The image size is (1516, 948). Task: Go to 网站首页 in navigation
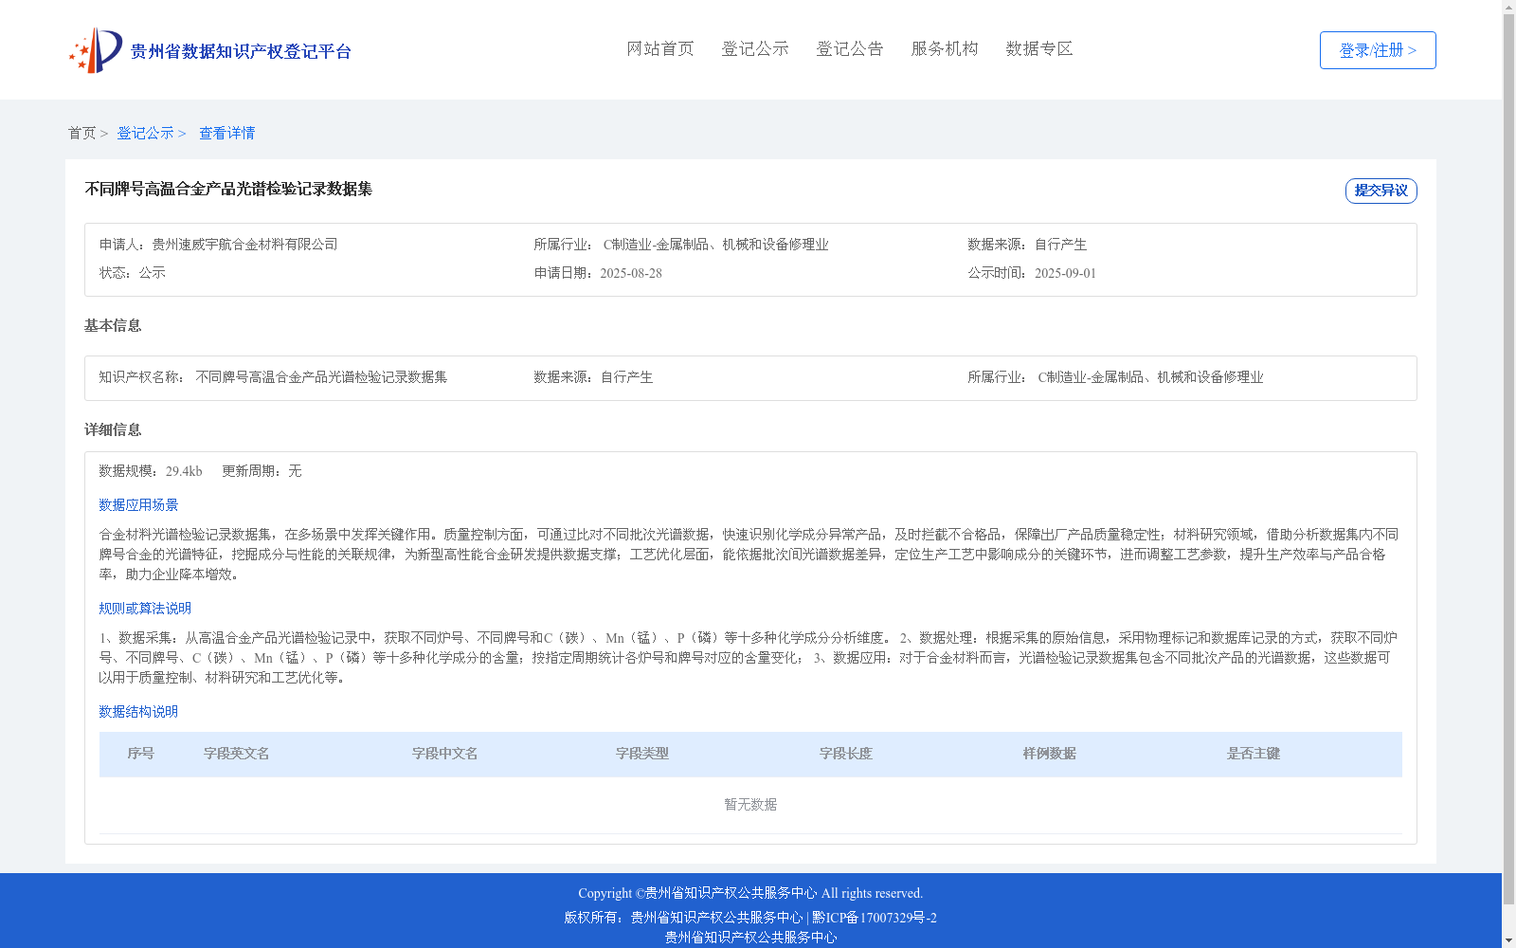660,48
